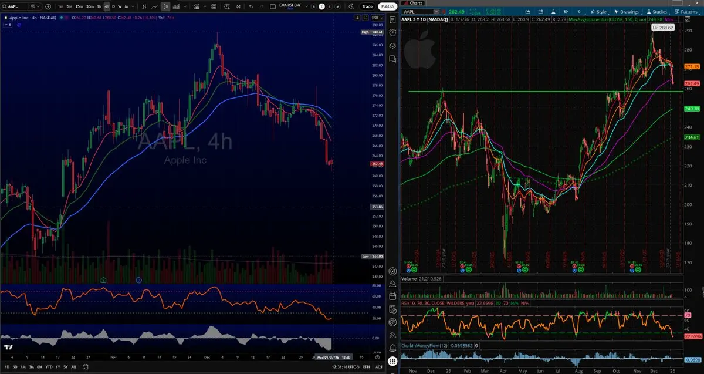Select the bars chart style icon
Image resolution: width=704 pixels, height=374 pixels.
coord(144,6)
